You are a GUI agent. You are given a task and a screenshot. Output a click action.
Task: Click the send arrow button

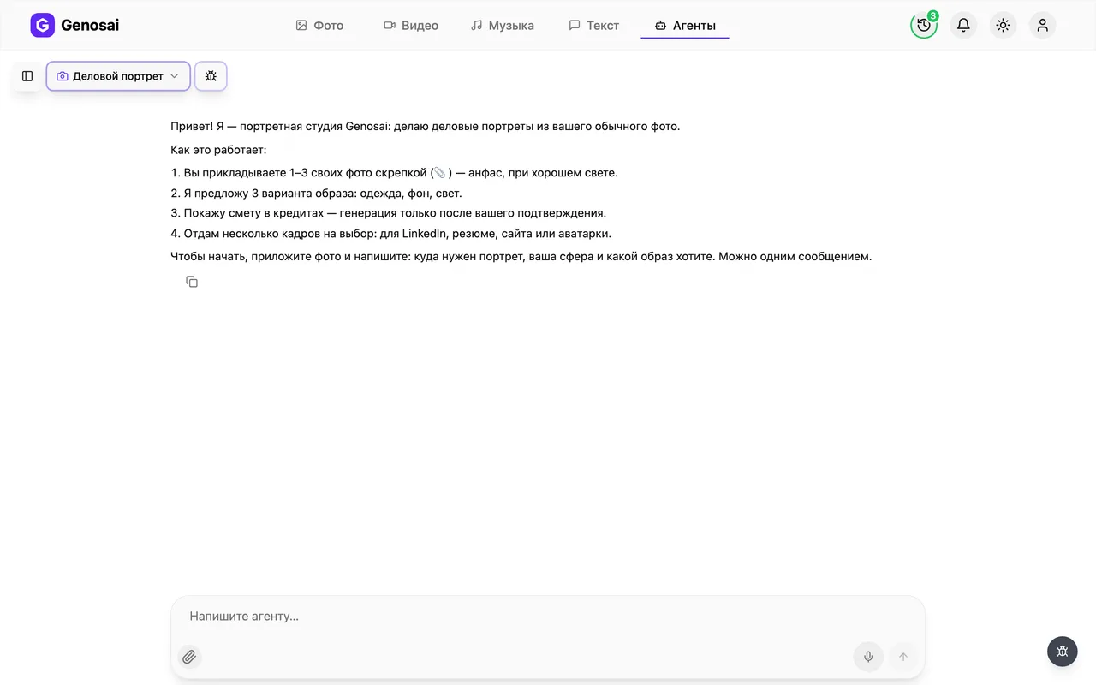point(902,657)
